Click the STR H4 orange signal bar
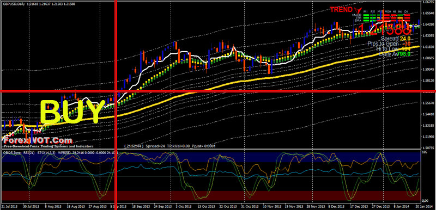This screenshot has width=436, height=210. (x=401, y=18)
